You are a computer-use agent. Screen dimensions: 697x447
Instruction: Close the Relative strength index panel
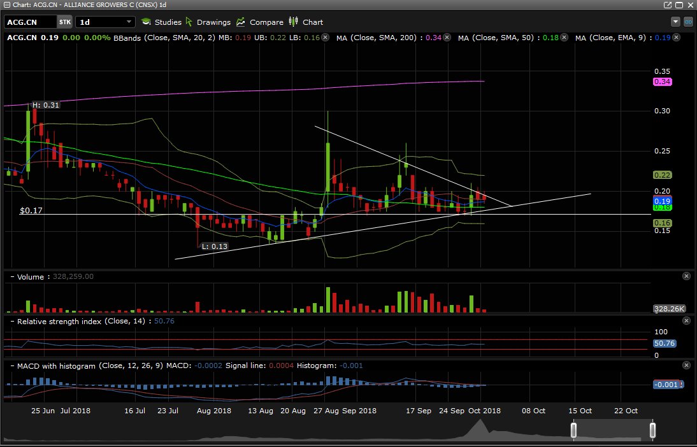(686, 321)
